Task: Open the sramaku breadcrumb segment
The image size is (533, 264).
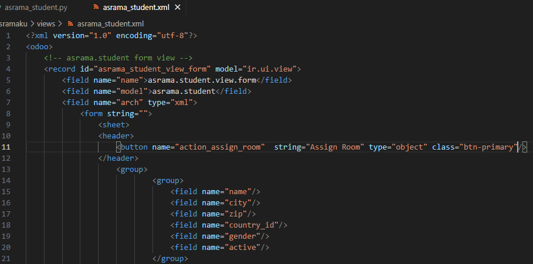Action: click(x=13, y=24)
